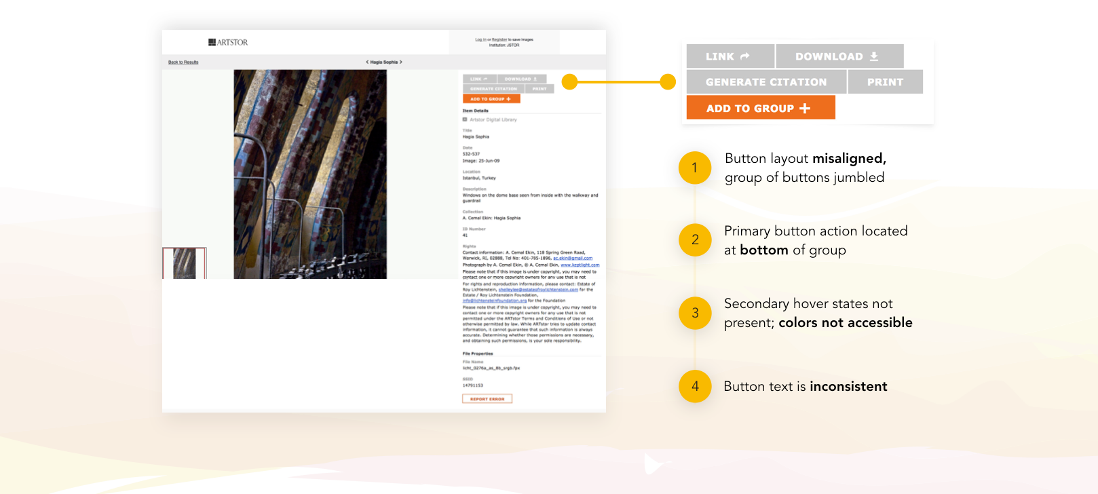The width and height of the screenshot is (1098, 494).
Task: Click the small orange ADD TO GROUP button
Action: click(x=491, y=99)
